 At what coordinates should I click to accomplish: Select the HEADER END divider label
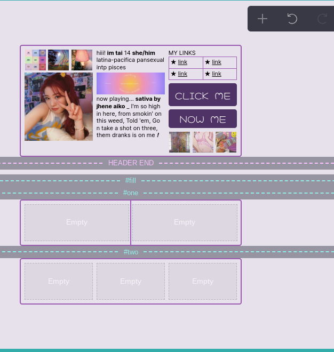(131, 163)
